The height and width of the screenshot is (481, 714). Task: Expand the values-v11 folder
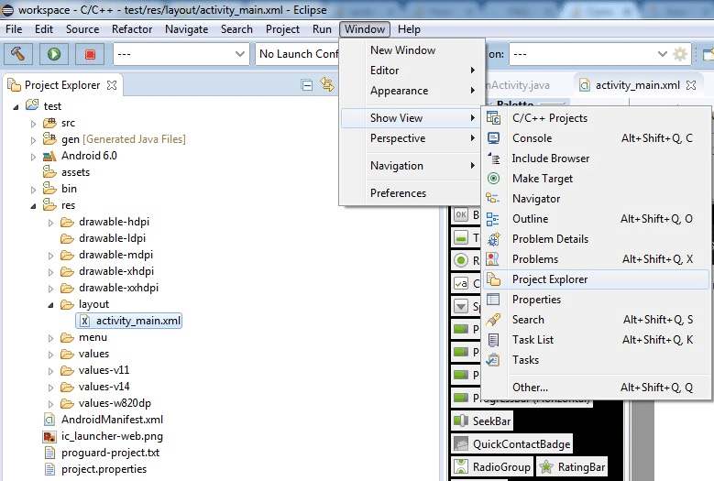tap(50, 371)
